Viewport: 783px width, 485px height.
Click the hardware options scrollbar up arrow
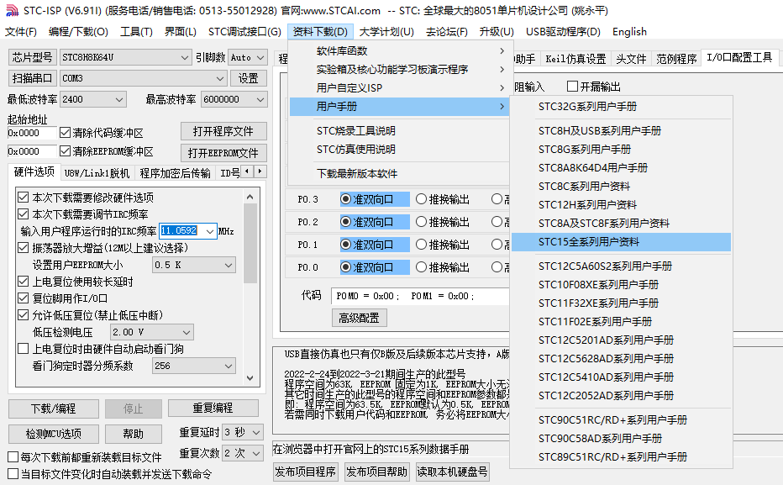[x=250, y=197]
